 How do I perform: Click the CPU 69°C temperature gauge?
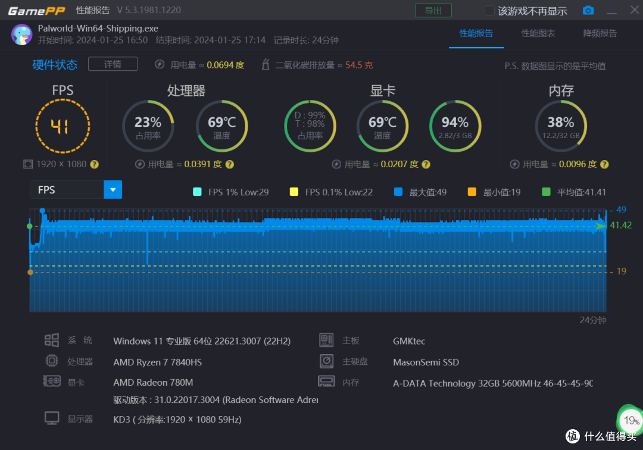click(222, 126)
